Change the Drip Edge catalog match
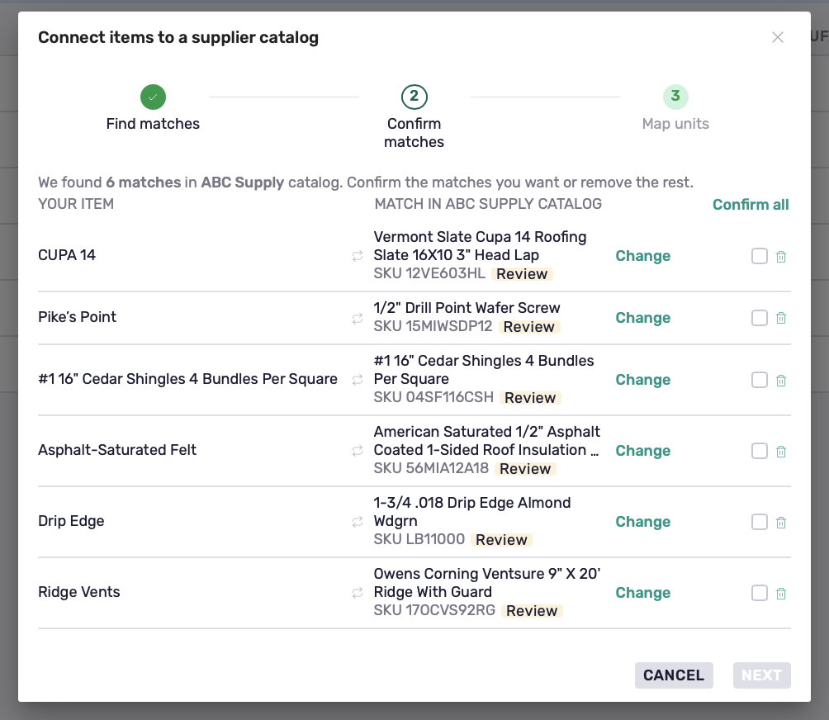 click(643, 522)
